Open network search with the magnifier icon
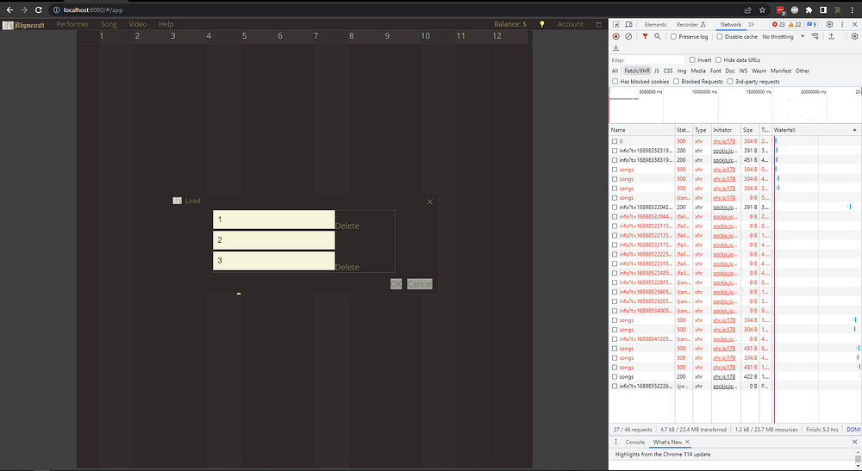 click(658, 37)
